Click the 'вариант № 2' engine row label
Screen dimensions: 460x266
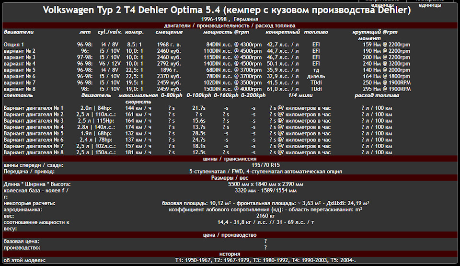tap(19, 51)
